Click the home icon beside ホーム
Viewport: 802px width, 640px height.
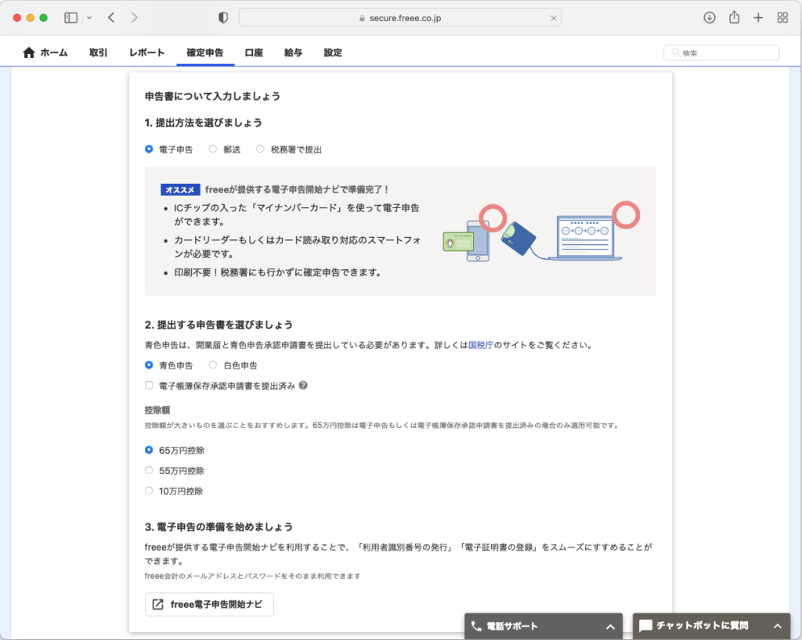(29, 52)
